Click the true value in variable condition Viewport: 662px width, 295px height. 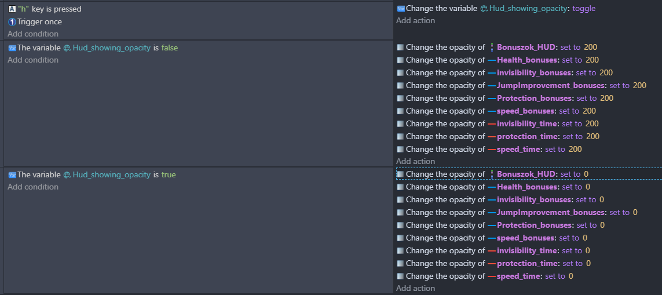click(x=169, y=174)
